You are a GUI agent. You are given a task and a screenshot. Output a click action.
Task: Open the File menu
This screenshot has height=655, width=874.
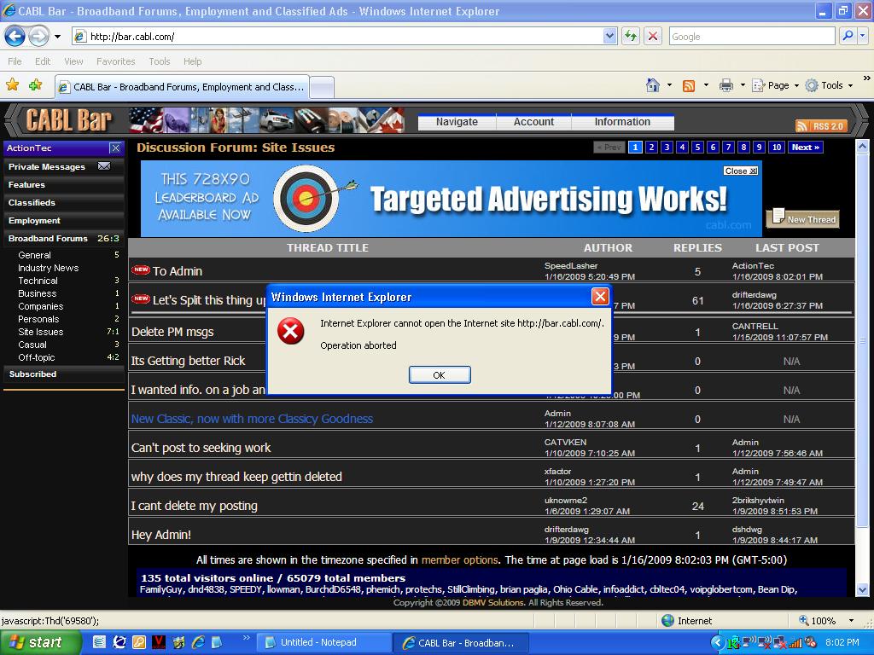pos(15,61)
